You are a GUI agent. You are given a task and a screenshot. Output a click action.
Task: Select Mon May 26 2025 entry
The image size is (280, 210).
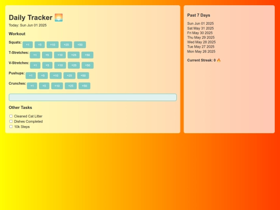pyautogui.click(x=201, y=51)
